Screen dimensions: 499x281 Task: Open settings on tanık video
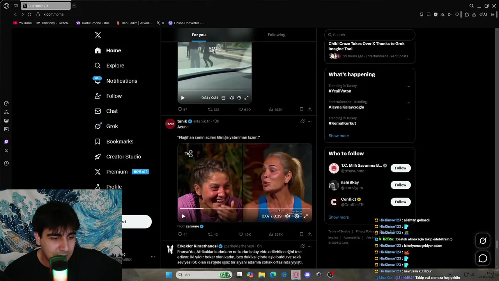click(297, 216)
